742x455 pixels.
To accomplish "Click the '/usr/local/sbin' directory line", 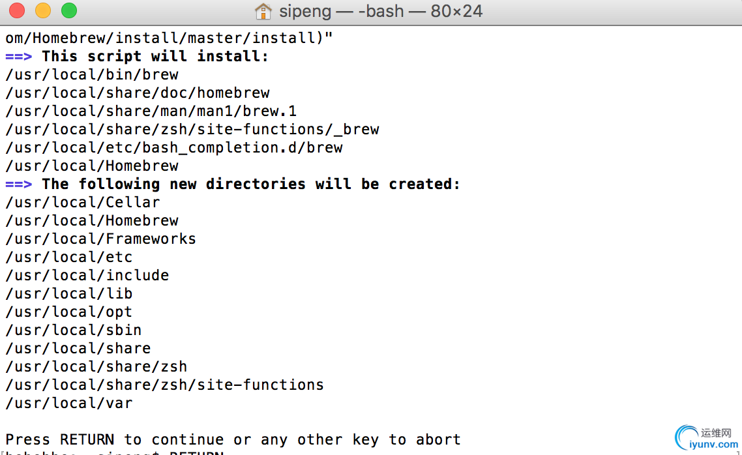I will [73, 330].
